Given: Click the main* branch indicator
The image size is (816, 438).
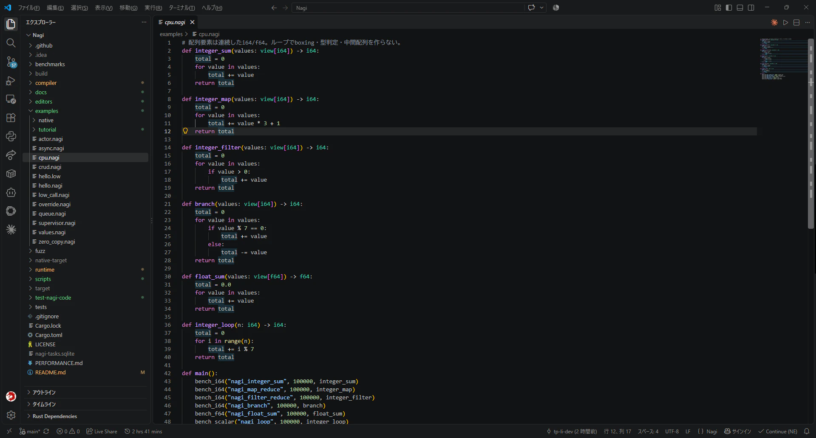Looking at the screenshot, I should click(x=30, y=431).
